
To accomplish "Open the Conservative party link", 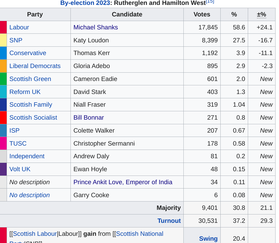I will (x=28, y=53).
